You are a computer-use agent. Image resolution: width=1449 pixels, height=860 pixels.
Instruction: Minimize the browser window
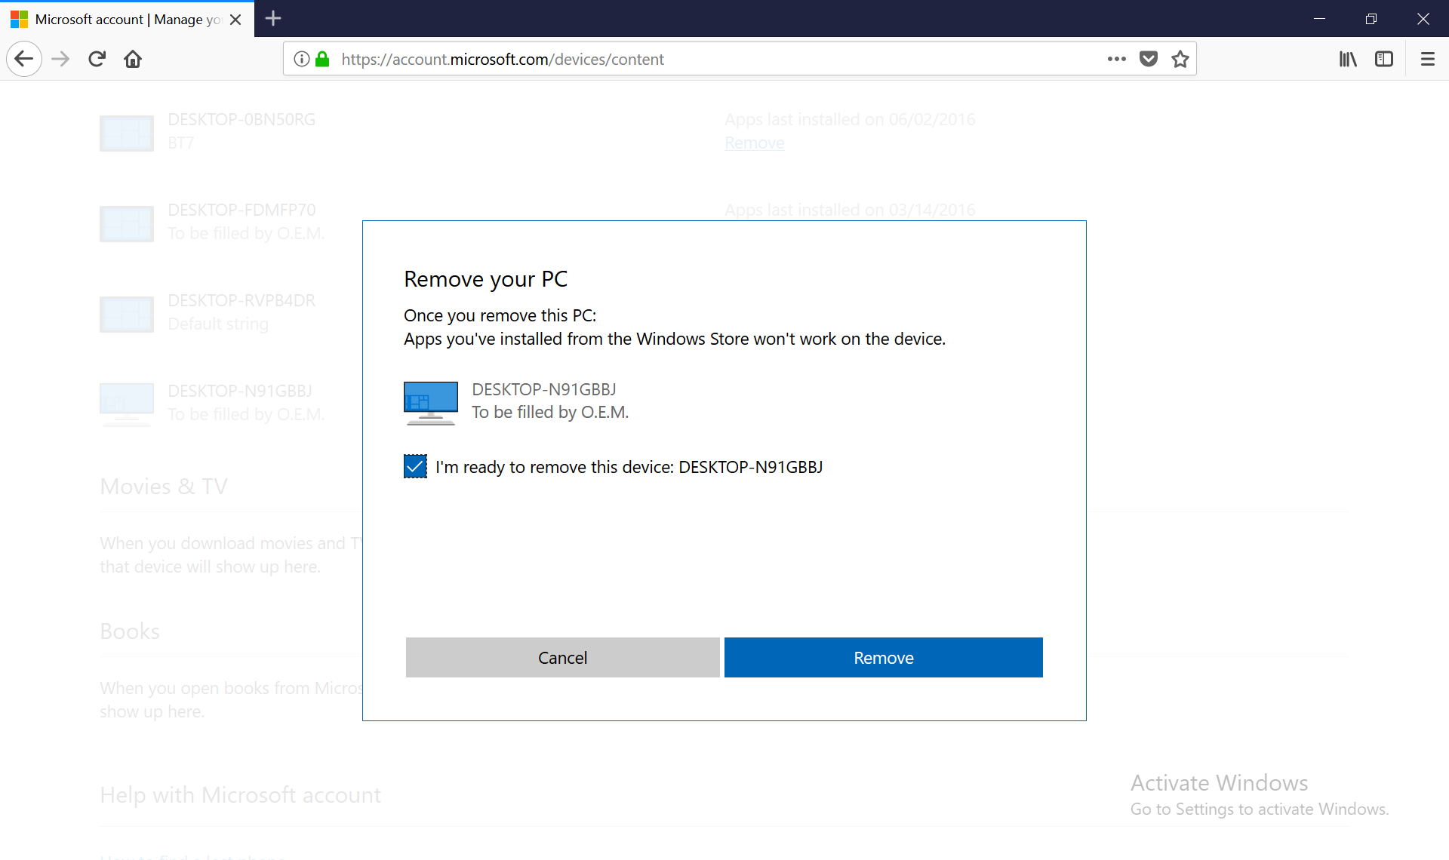coord(1319,18)
